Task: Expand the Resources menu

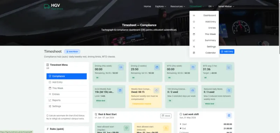Action: point(178,6)
